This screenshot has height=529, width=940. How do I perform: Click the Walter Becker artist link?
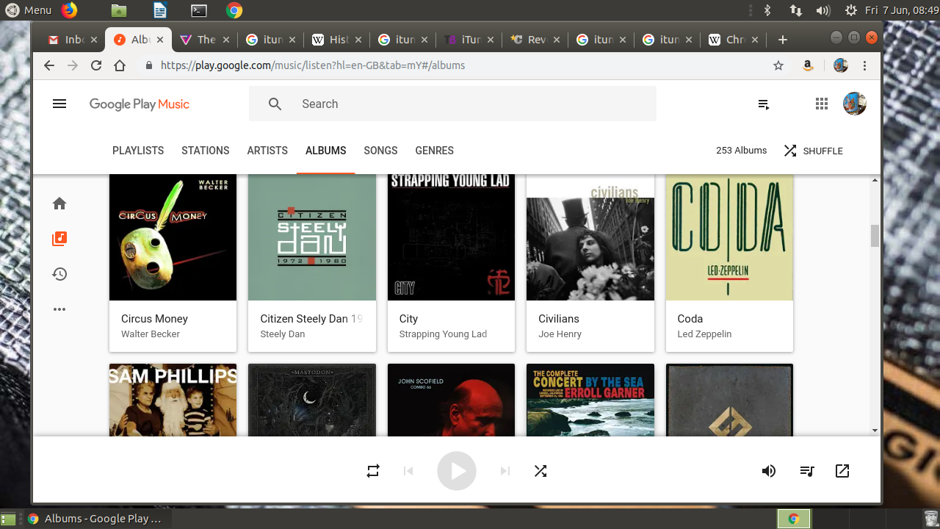(151, 334)
